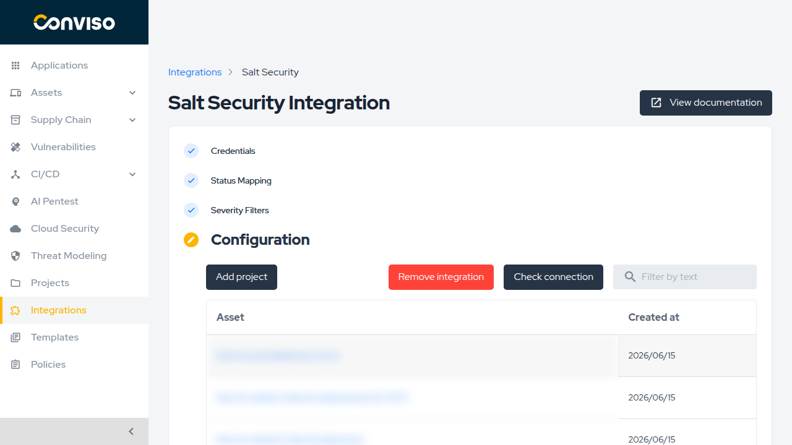Expand the Assets submenu chevron
792x445 pixels.
(x=132, y=93)
